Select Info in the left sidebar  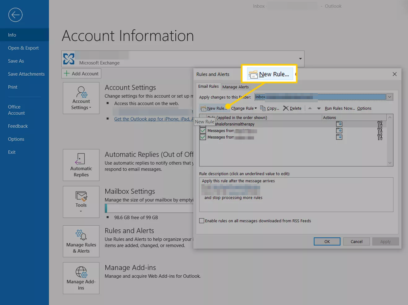pyautogui.click(x=12, y=35)
